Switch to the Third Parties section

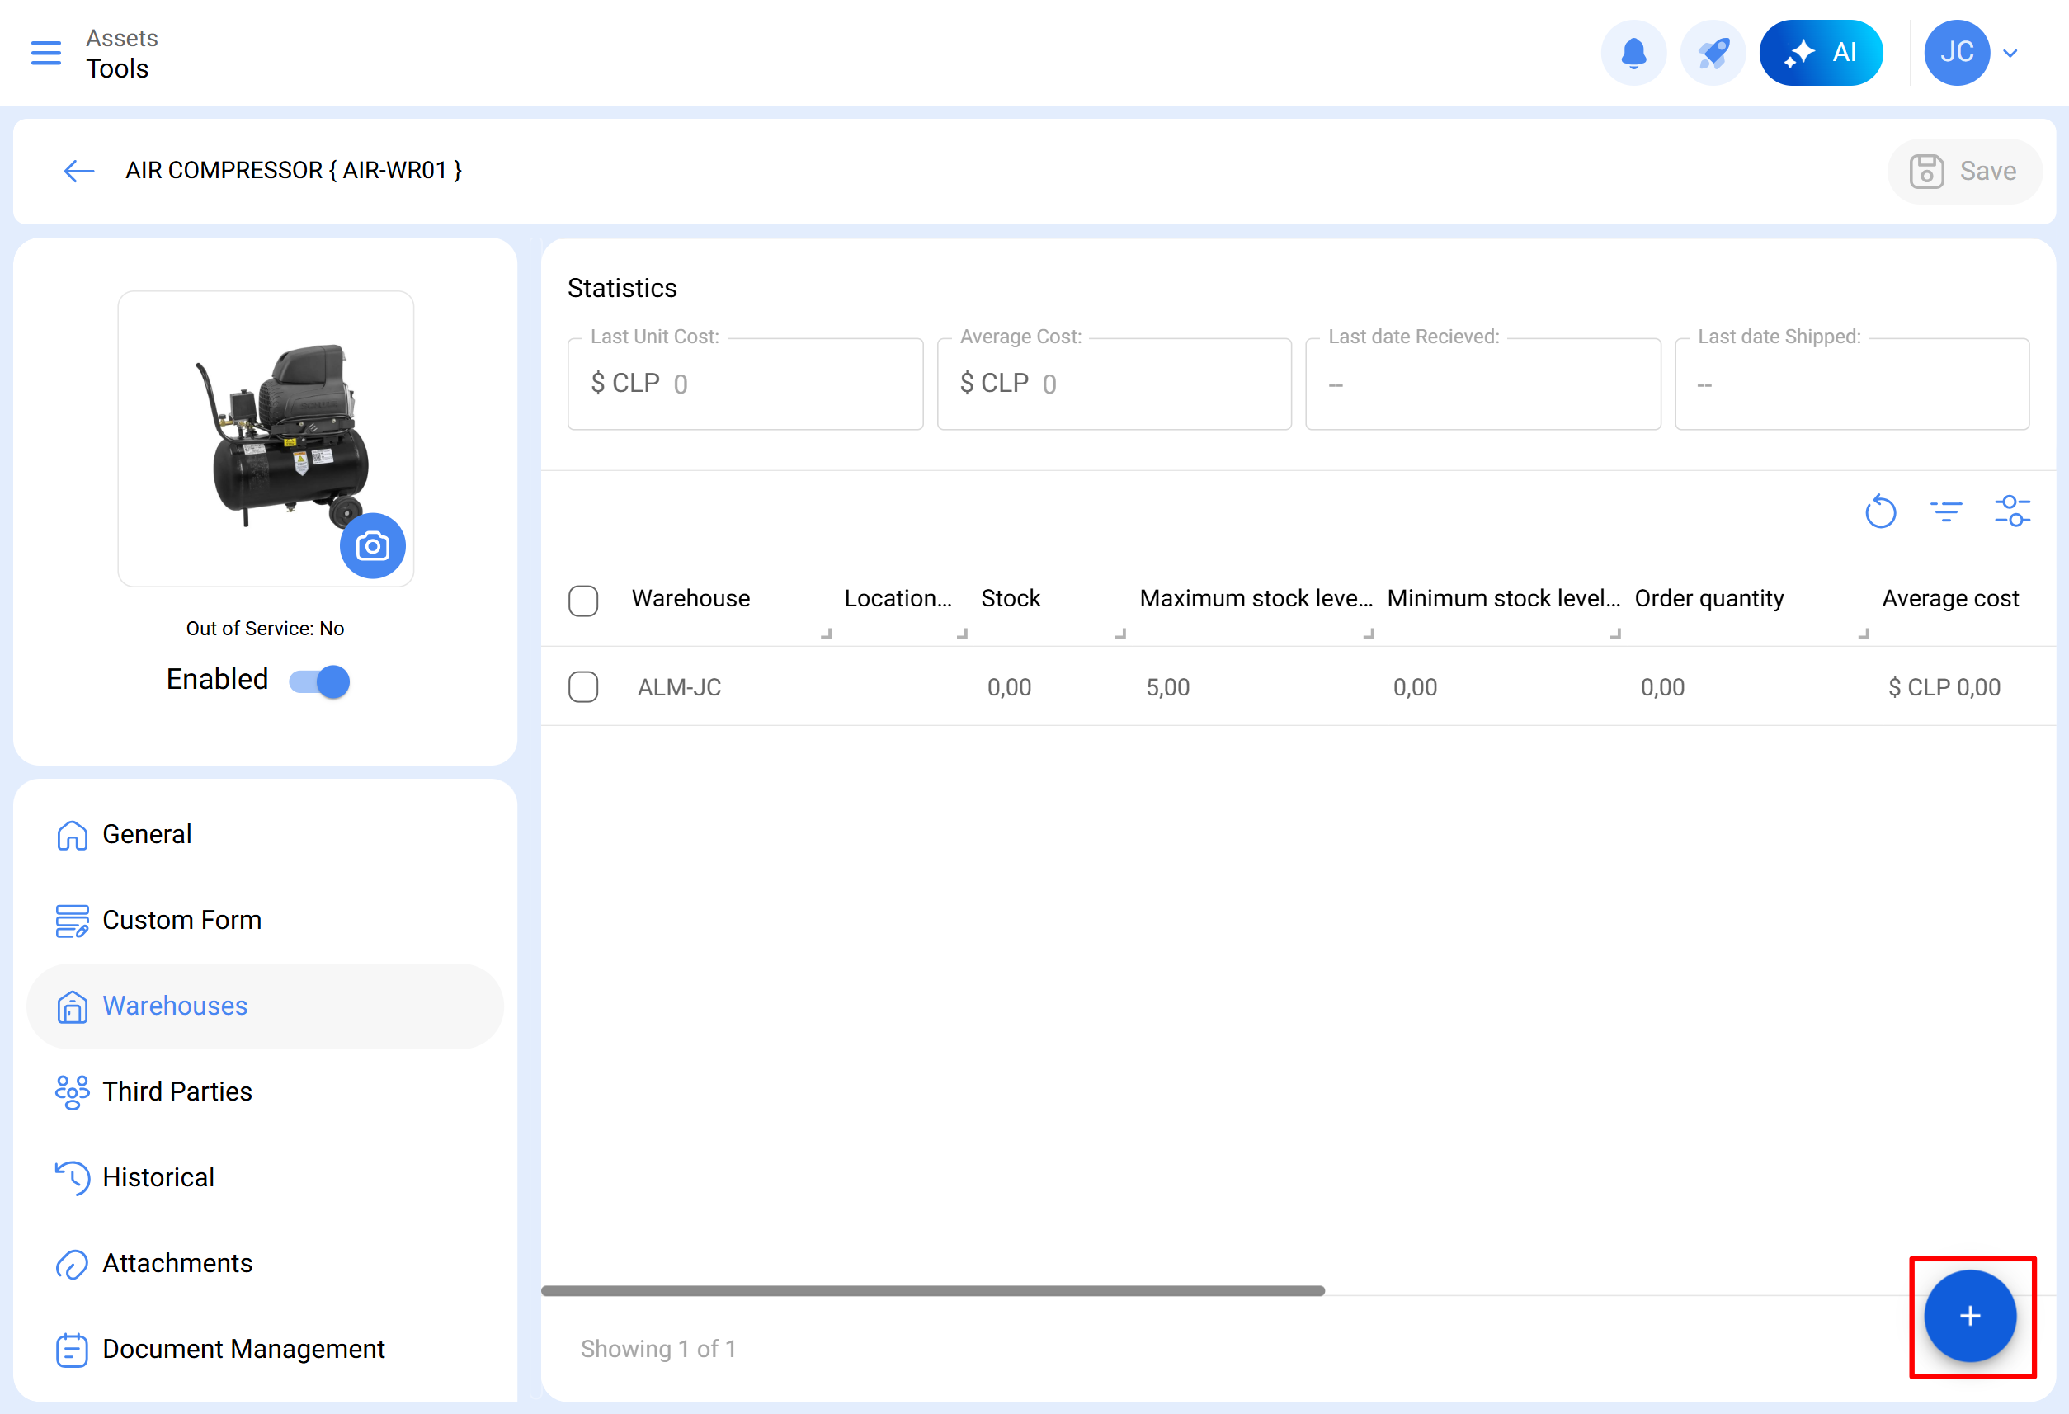click(x=177, y=1091)
